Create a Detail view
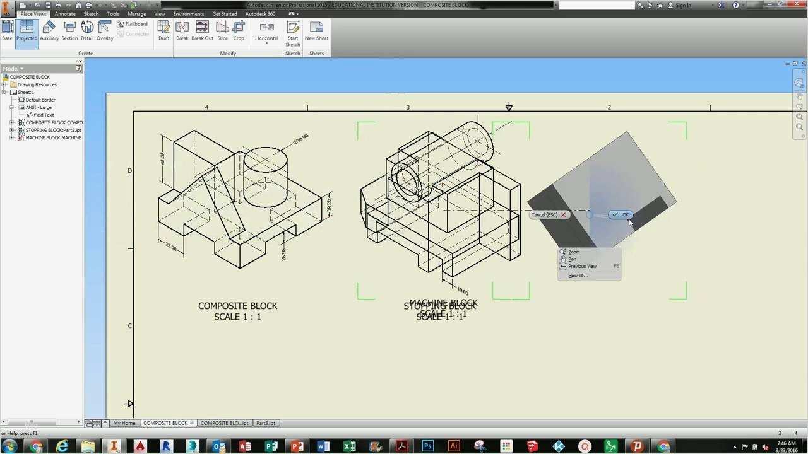This screenshot has height=454, width=808. 87,31
